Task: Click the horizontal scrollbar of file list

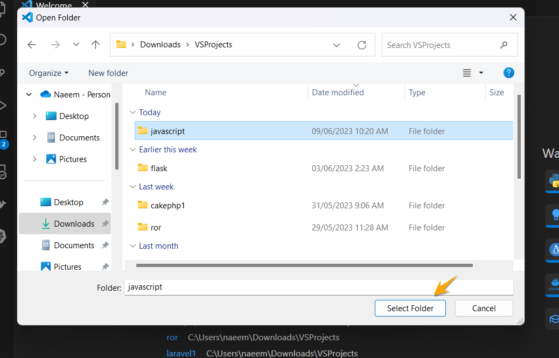Action: pyautogui.click(x=304, y=265)
